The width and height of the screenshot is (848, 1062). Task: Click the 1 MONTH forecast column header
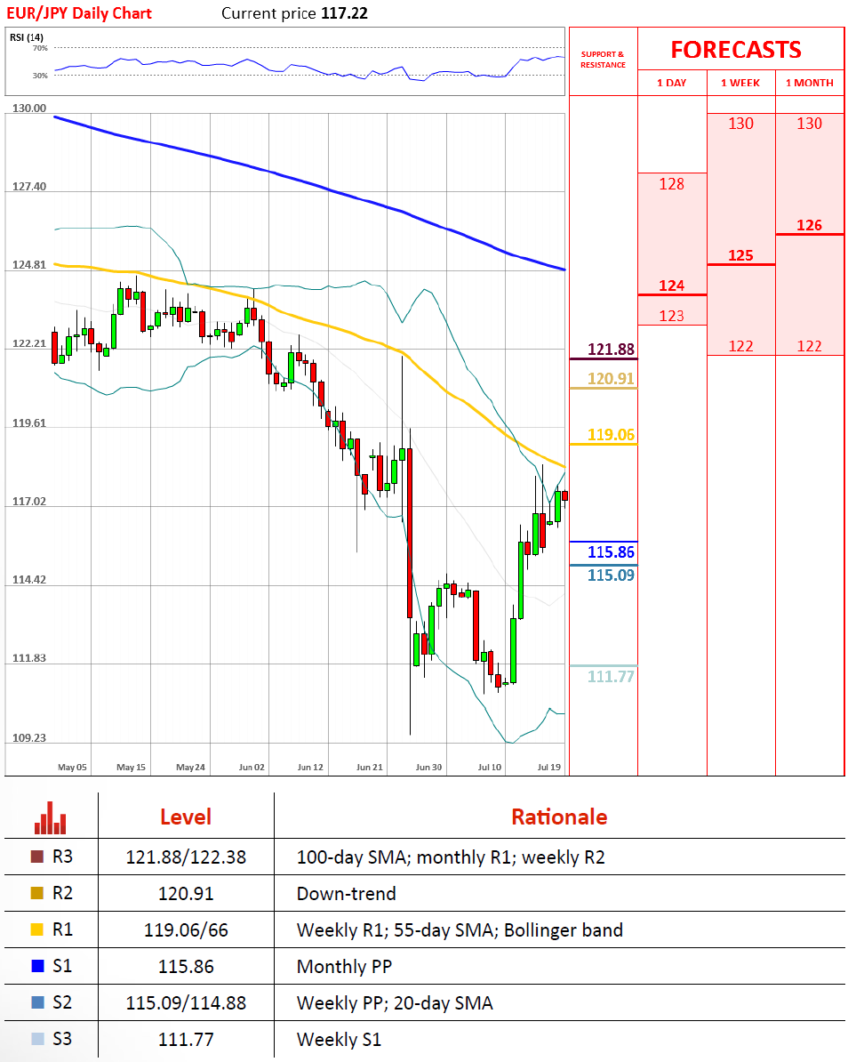pyautogui.click(x=810, y=83)
